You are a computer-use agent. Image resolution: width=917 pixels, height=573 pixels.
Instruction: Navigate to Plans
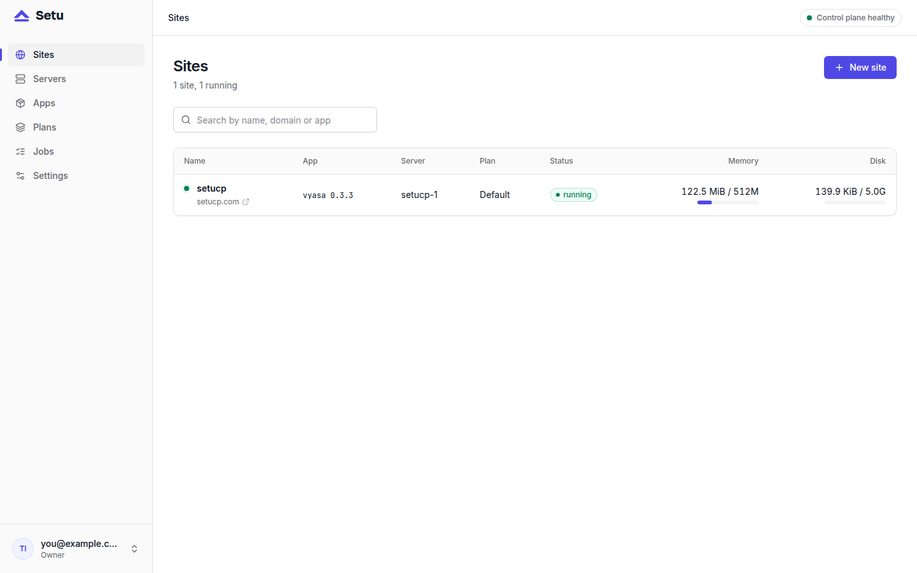76,127
